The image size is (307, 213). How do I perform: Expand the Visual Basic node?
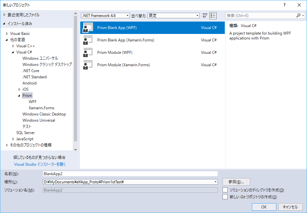[7, 34]
